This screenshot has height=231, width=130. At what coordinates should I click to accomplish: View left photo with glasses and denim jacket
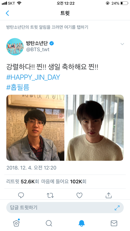point(35,128)
